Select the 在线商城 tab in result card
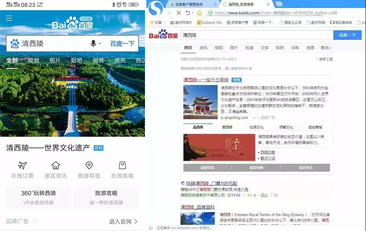This screenshot has width=366, height=231. pos(315,127)
